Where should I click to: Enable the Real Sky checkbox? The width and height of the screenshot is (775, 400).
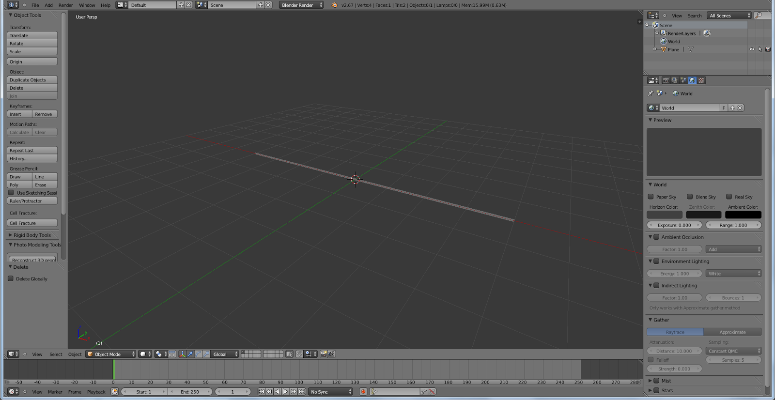point(729,197)
